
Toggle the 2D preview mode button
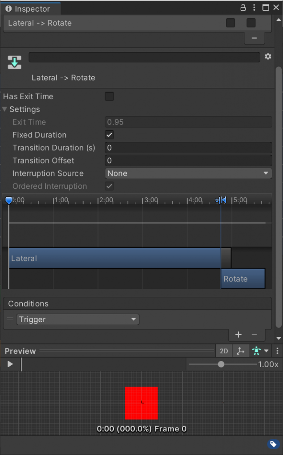pos(224,351)
